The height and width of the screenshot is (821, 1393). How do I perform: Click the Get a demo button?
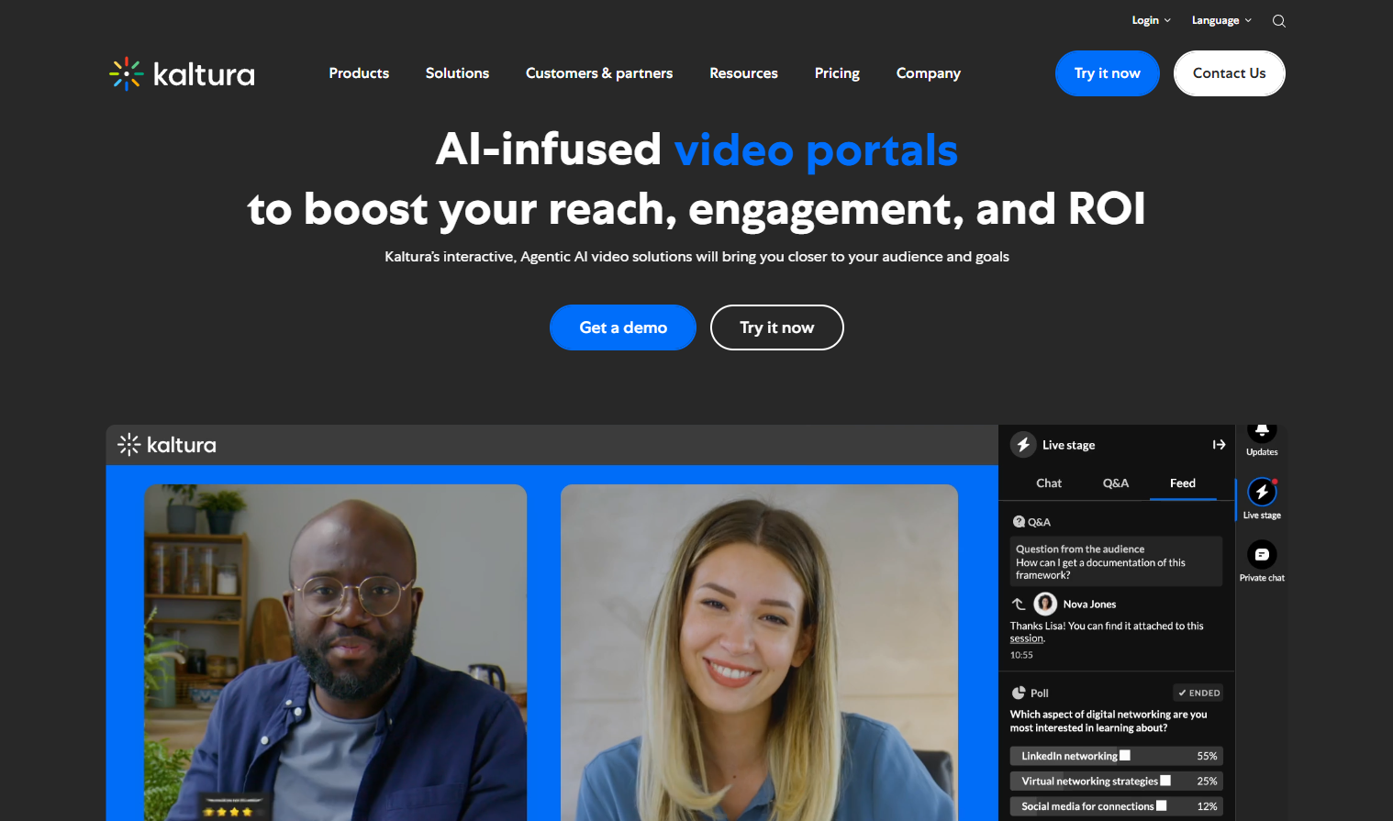click(623, 327)
